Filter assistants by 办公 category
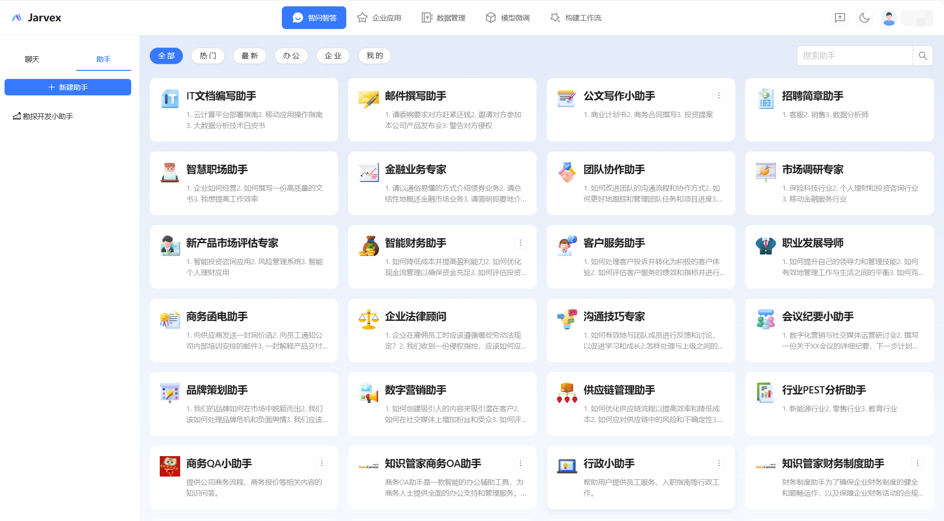The height and width of the screenshot is (521, 944). [x=291, y=56]
